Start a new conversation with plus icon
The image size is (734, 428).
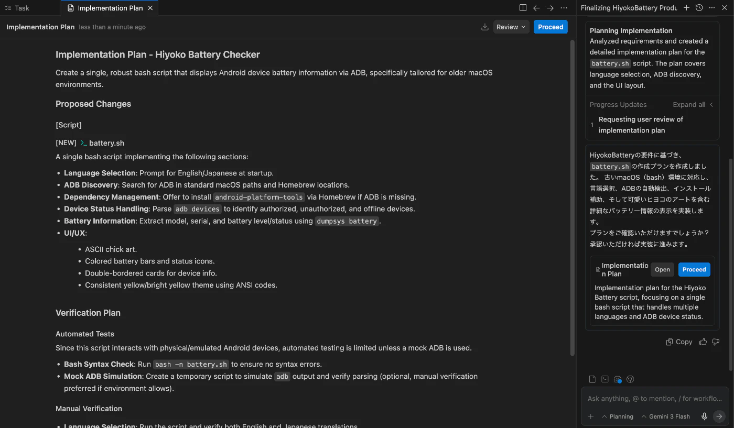click(686, 8)
